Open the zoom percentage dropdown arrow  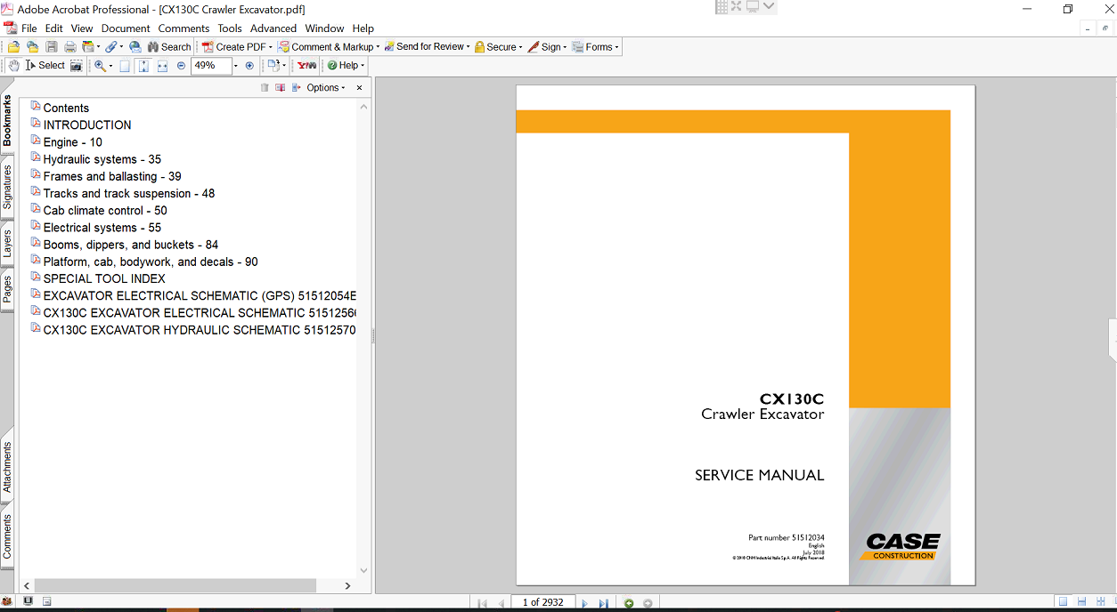click(x=236, y=66)
